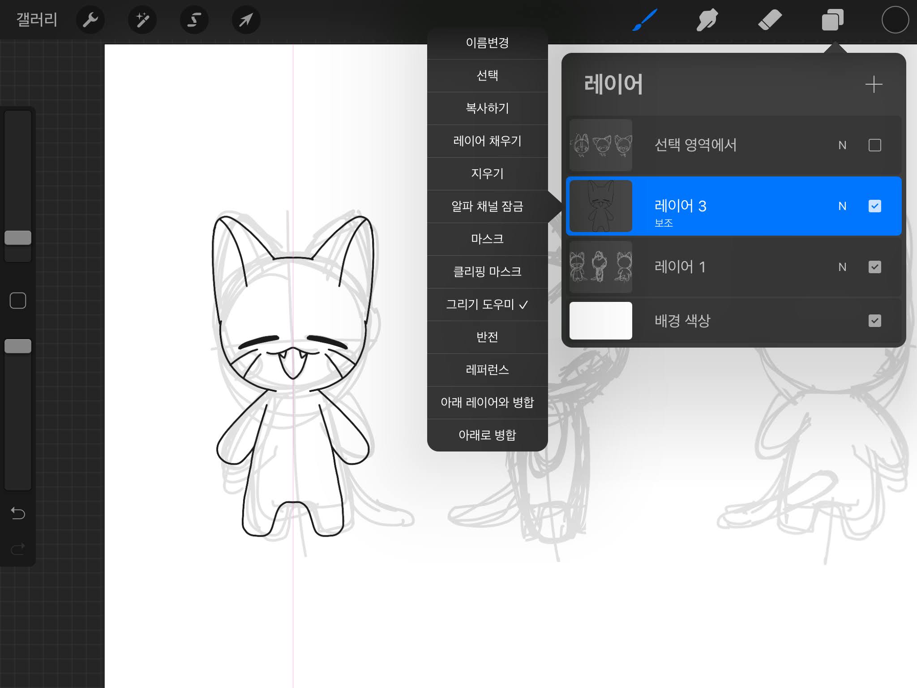917x688 pixels.
Task: Open the Adjustments magic wand menu
Action: pos(142,20)
